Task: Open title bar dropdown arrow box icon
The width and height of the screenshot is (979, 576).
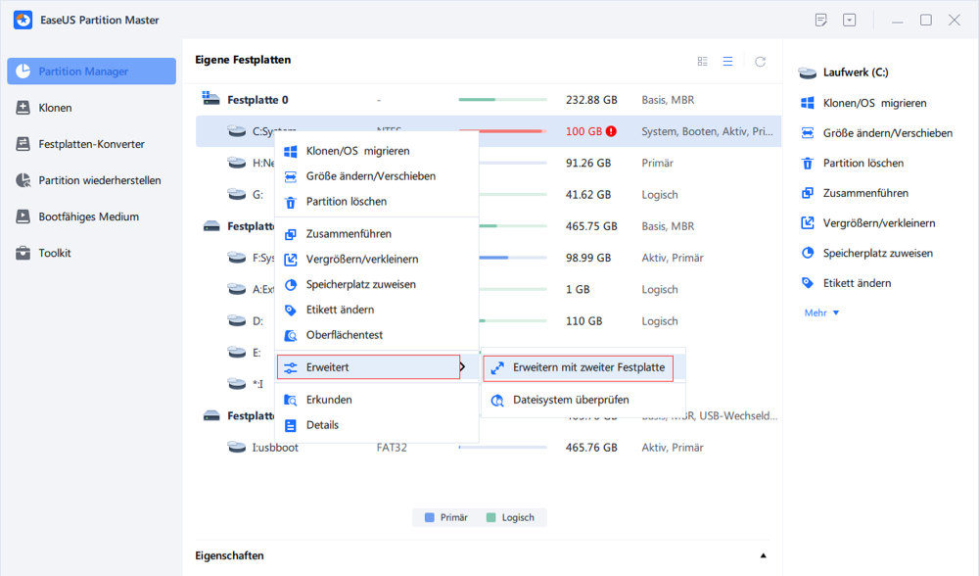Action: click(x=849, y=20)
